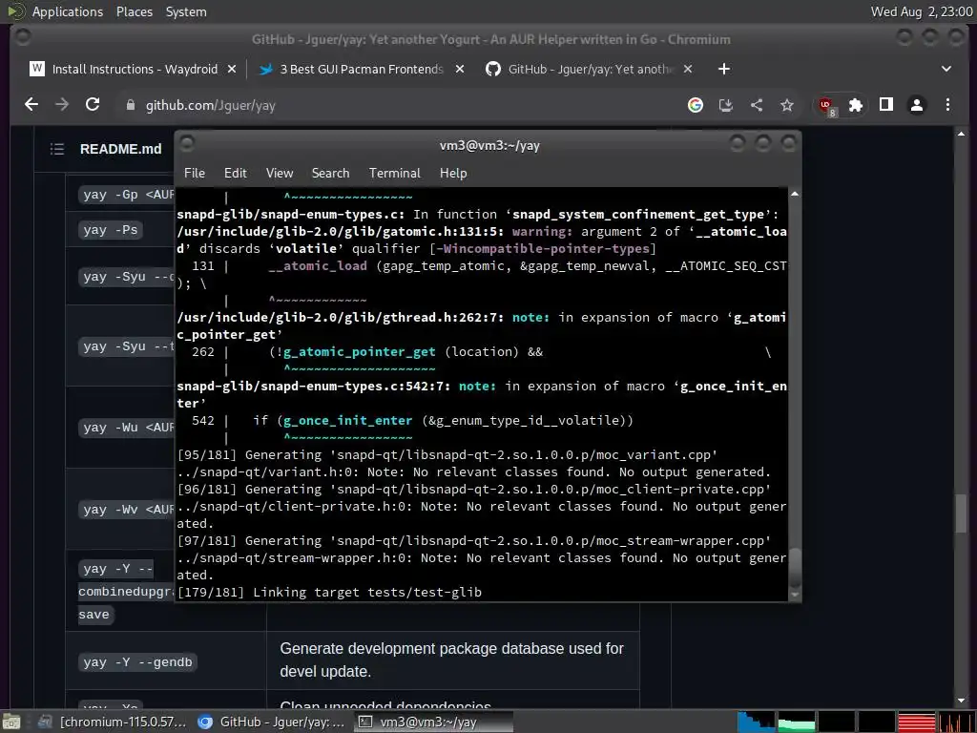The width and height of the screenshot is (977, 733).
Task: Open terminal Search menu
Action: (x=330, y=174)
